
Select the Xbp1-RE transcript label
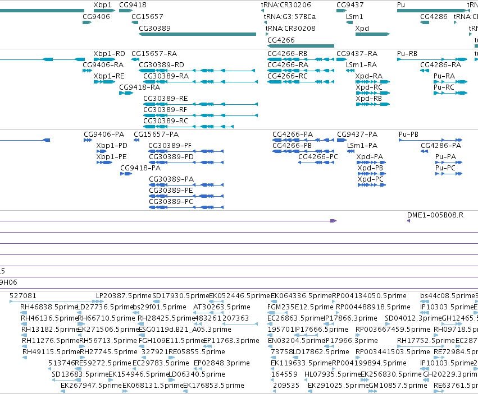tap(109, 76)
